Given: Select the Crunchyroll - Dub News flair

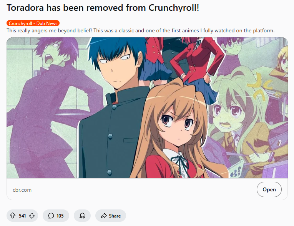Looking at the screenshot, I should (x=33, y=23).
